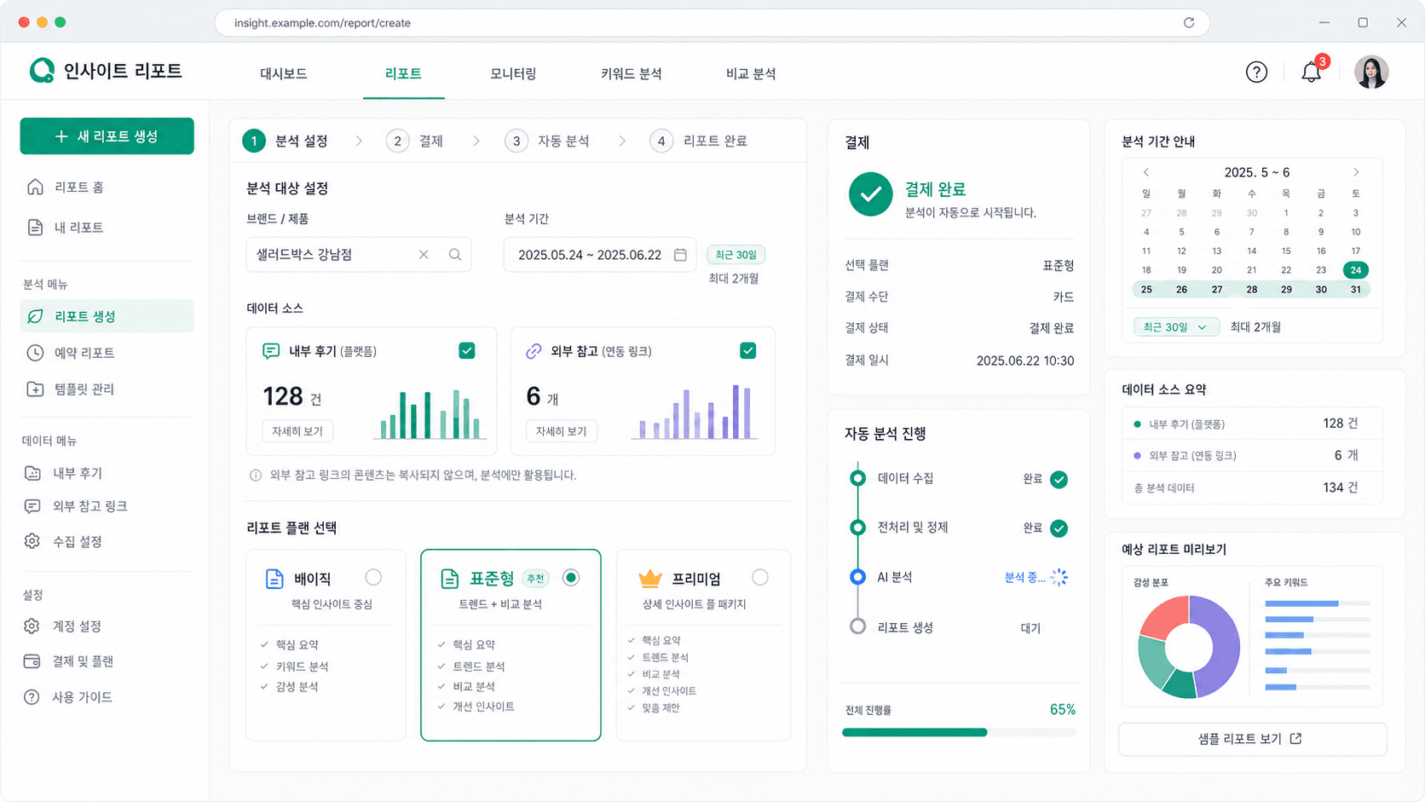Click 자세히 보기 on the 외부 참고 card
This screenshot has height=802, width=1425.
click(x=562, y=431)
